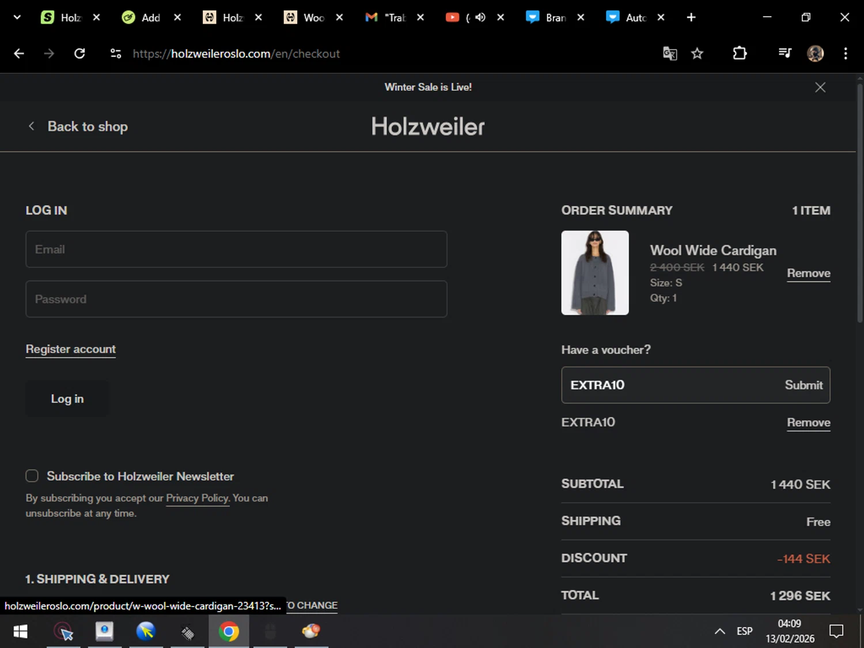This screenshot has height=648, width=864.
Task: Go back to previous page
Action: [19, 54]
